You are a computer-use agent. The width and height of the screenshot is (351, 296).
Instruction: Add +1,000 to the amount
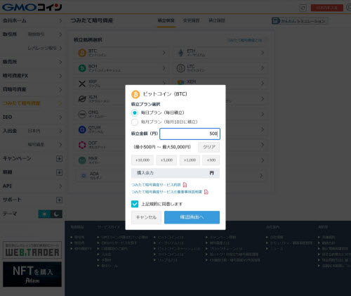click(190, 160)
